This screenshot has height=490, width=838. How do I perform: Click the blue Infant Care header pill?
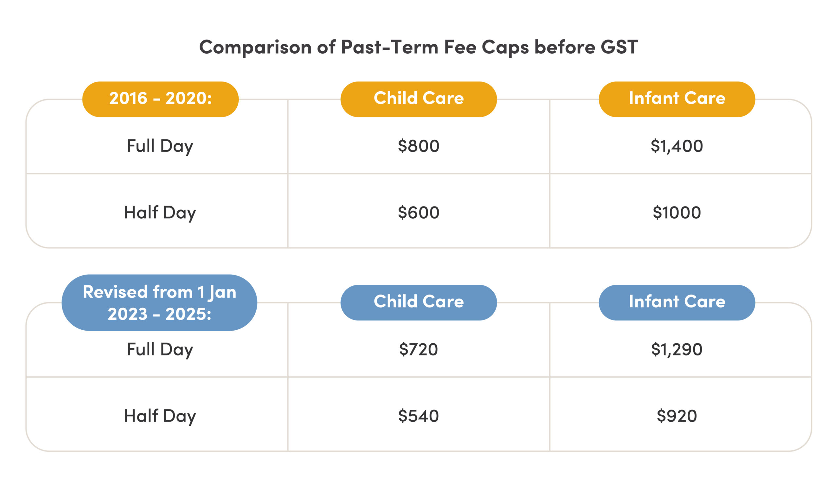(x=677, y=302)
